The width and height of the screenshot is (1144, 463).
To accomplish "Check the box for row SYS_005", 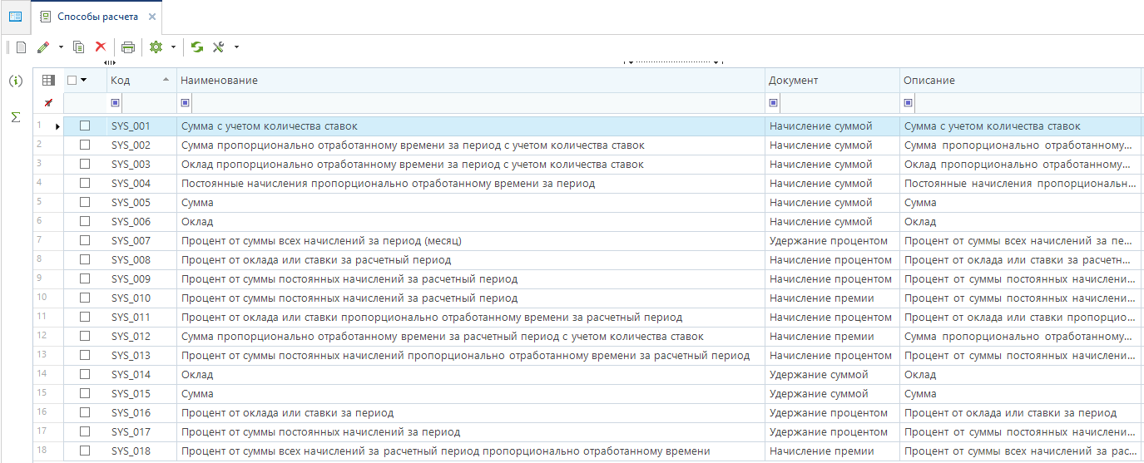I will coord(85,202).
